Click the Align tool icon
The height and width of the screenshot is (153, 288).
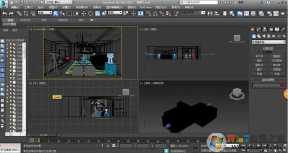tap(217, 13)
